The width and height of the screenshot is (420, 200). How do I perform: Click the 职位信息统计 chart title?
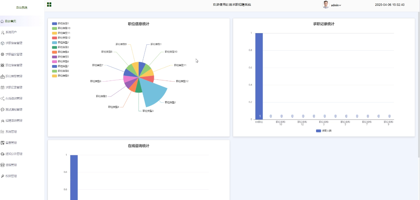click(139, 24)
